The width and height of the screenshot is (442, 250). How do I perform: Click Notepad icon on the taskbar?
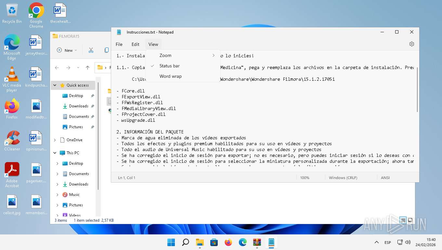pyautogui.click(x=271, y=242)
